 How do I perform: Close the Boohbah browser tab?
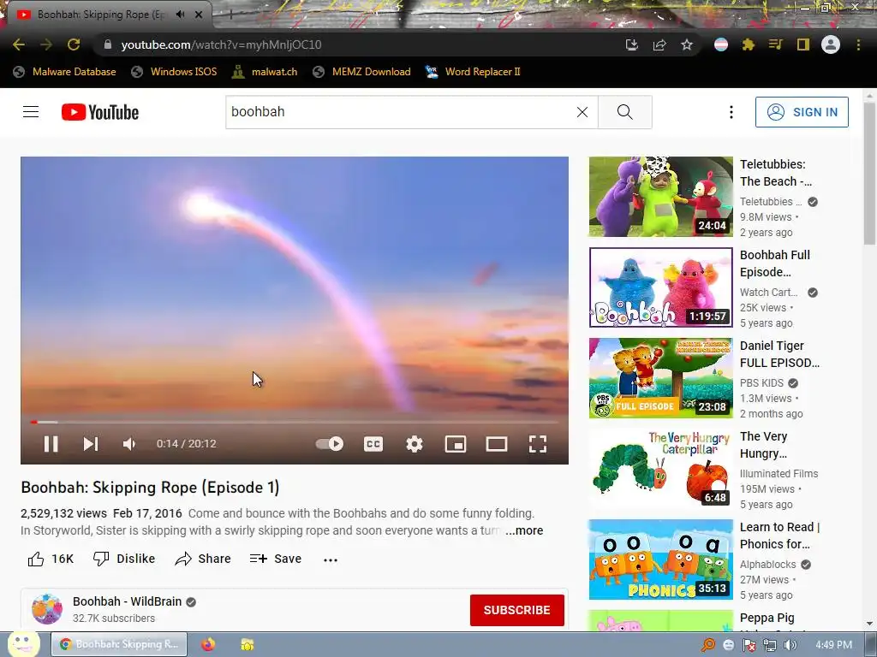point(199,15)
